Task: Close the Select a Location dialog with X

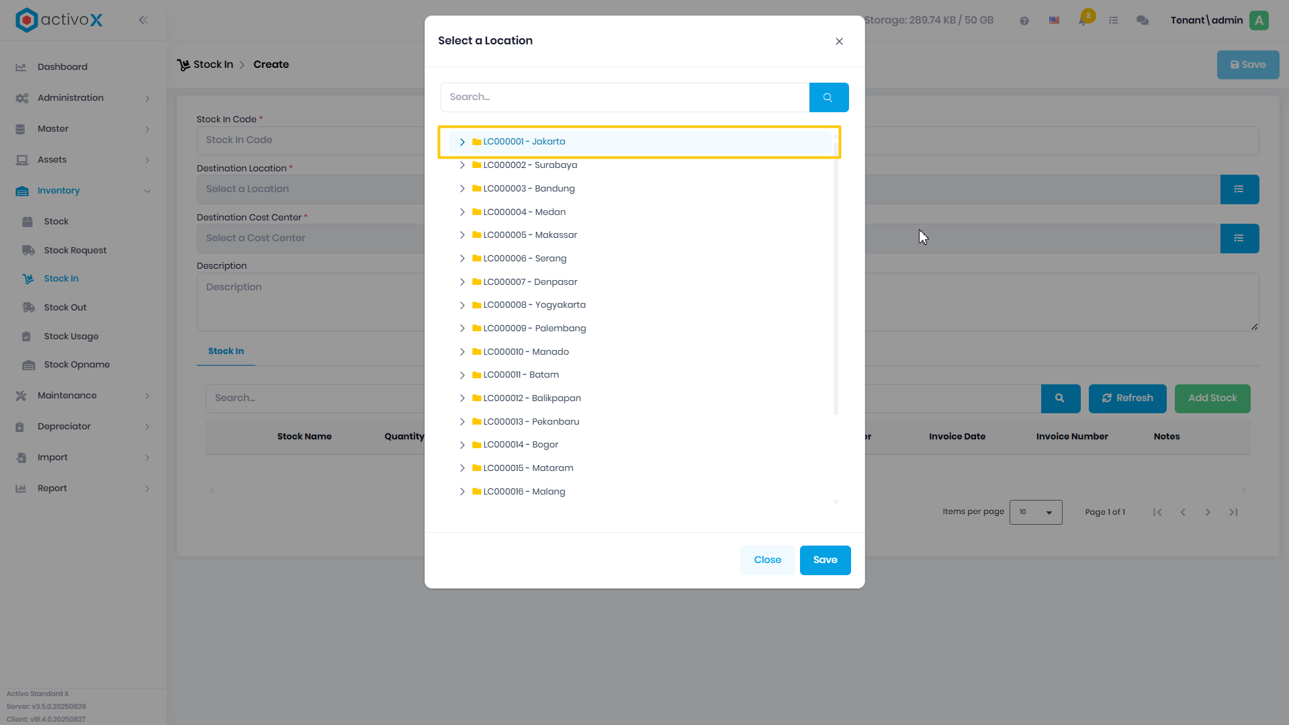Action: (x=839, y=41)
